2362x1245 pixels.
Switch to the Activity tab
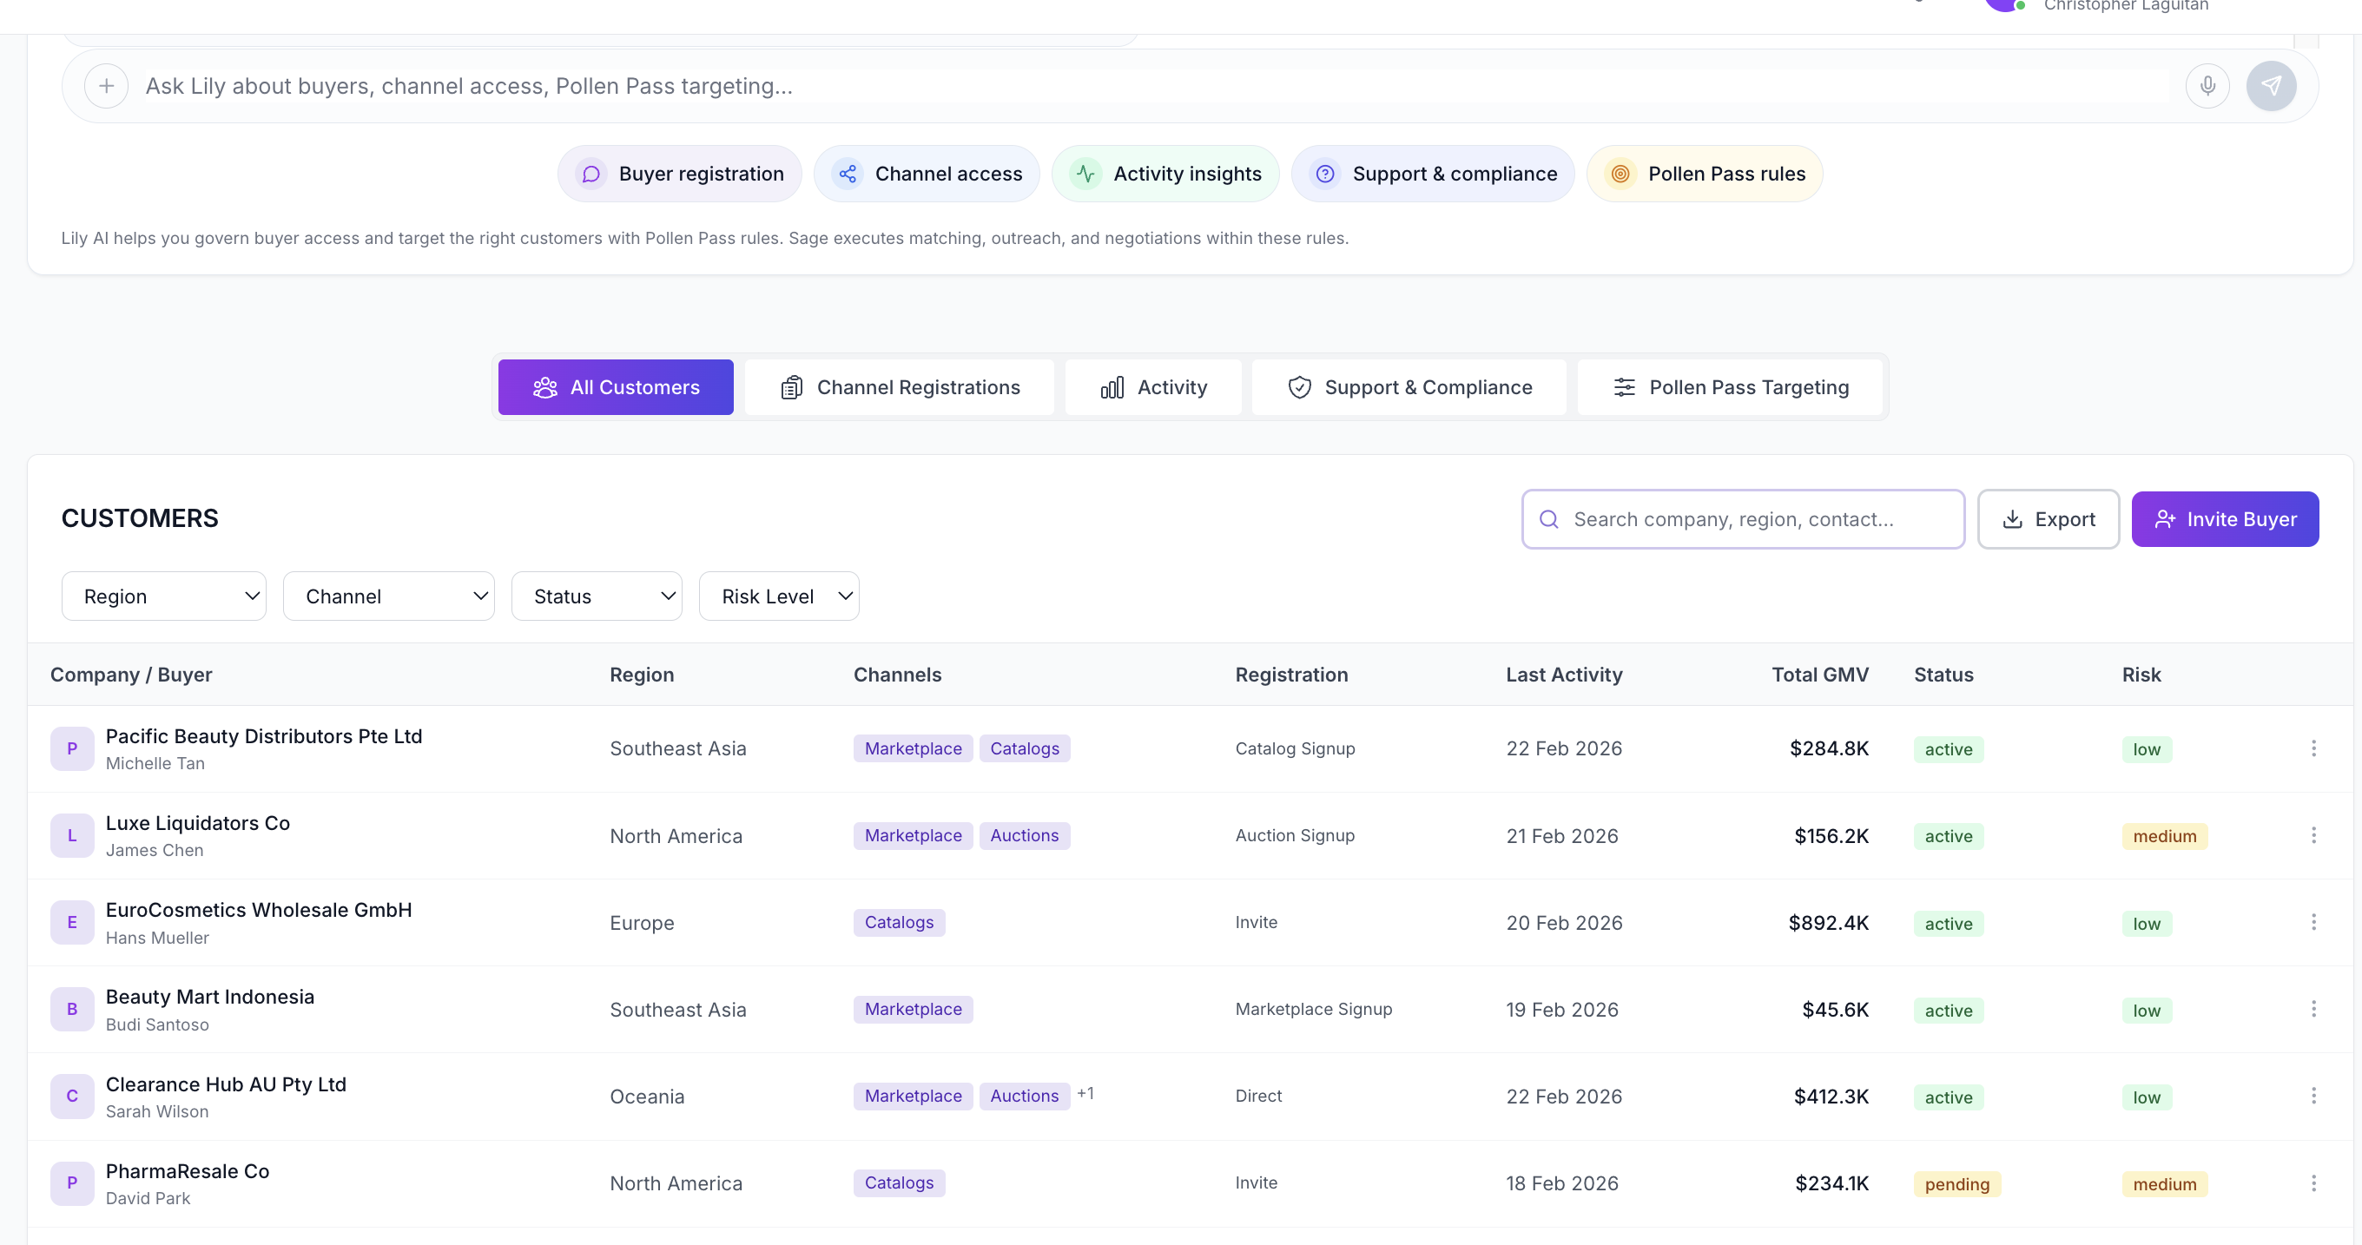pyautogui.click(x=1153, y=387)
